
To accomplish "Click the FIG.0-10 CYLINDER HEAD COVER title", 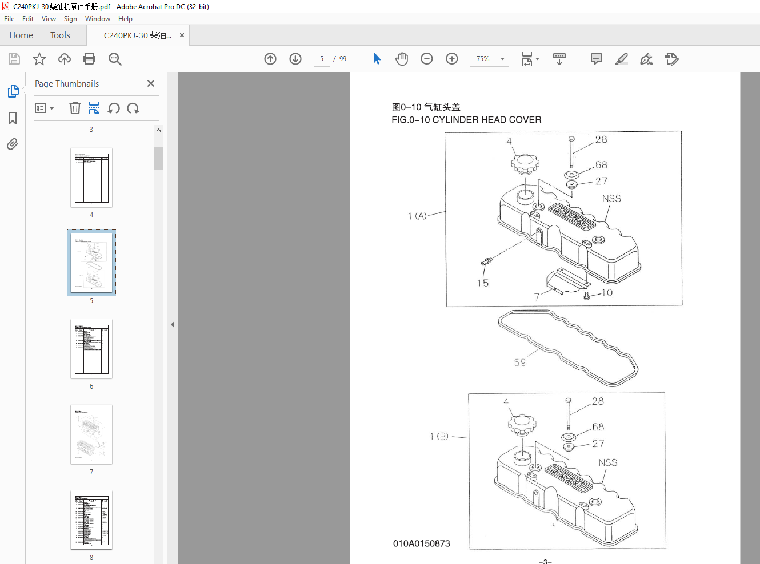I will 466,120.
